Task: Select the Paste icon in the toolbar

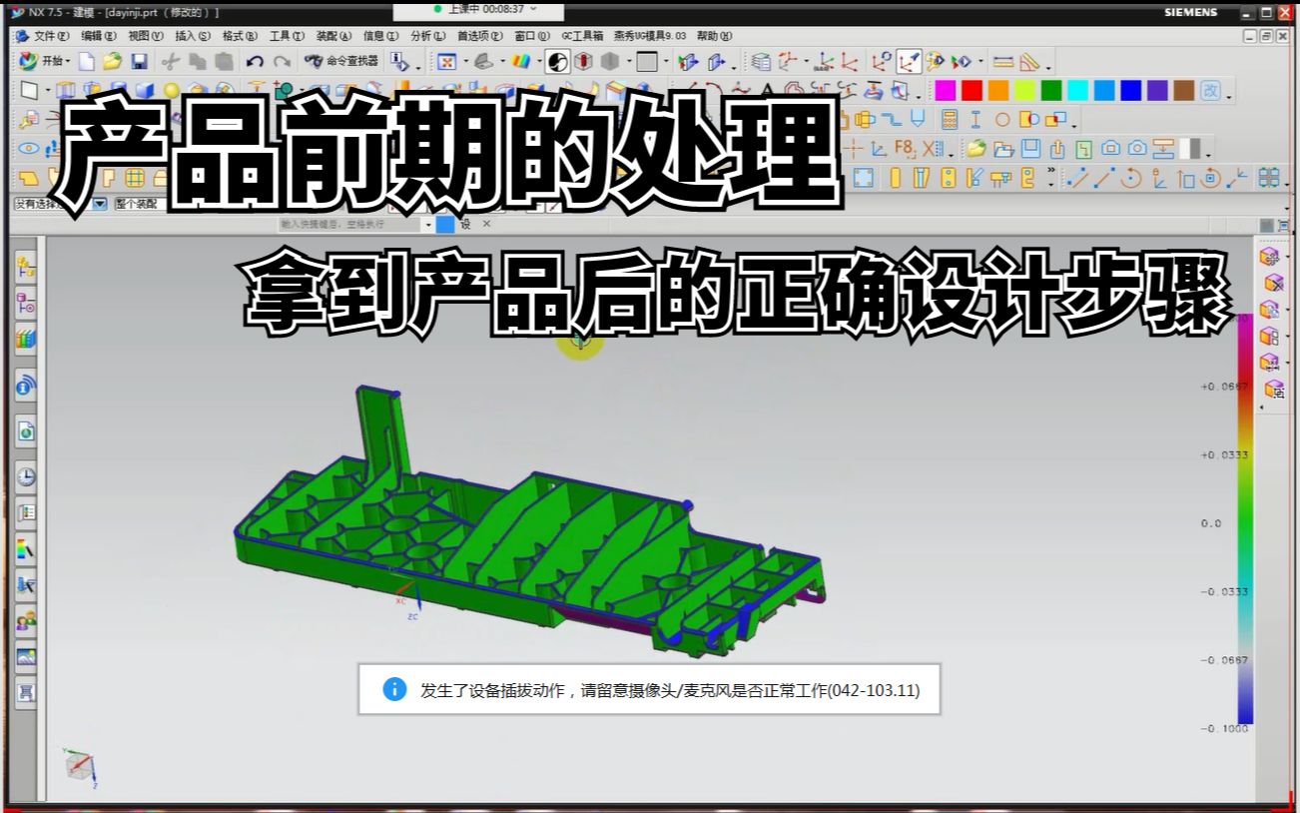Action: (223, 61)
